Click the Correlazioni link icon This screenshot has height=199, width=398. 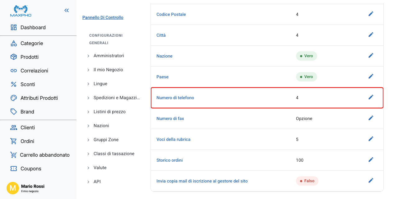(x=14, y=71)
